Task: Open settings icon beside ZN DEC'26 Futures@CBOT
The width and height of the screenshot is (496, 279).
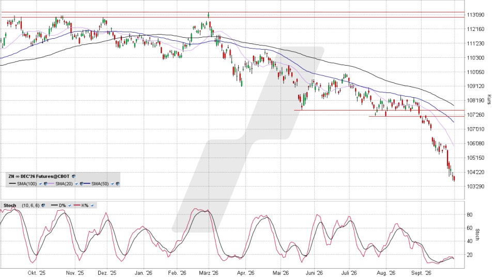Action: (73, 176)
